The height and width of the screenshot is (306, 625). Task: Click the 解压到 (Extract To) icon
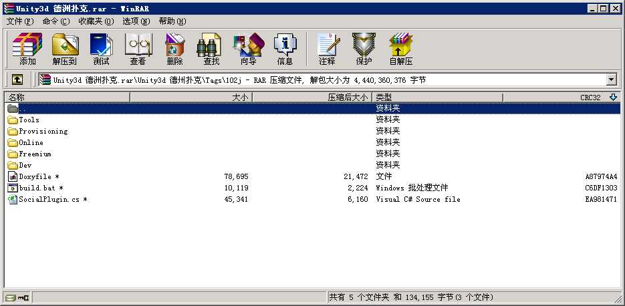65,49
